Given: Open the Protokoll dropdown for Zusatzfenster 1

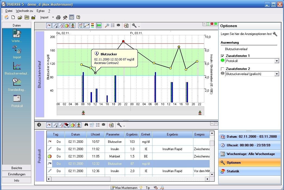Looking at the screenshot, I should click(x=277, y=61).
